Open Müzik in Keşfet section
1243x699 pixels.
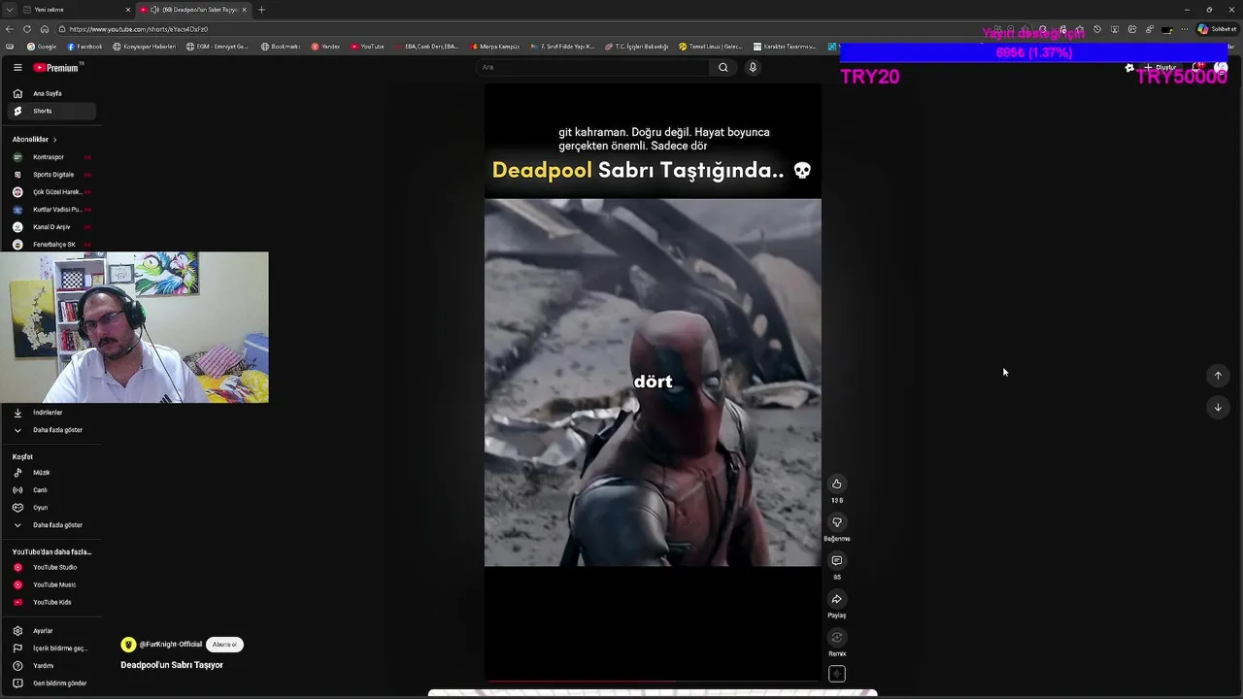pos(50,473)
